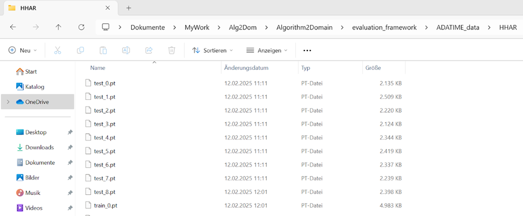Expand chevron after ADATIME_data in path
Viewport: 523px width, 216px height.
[489, 28]
